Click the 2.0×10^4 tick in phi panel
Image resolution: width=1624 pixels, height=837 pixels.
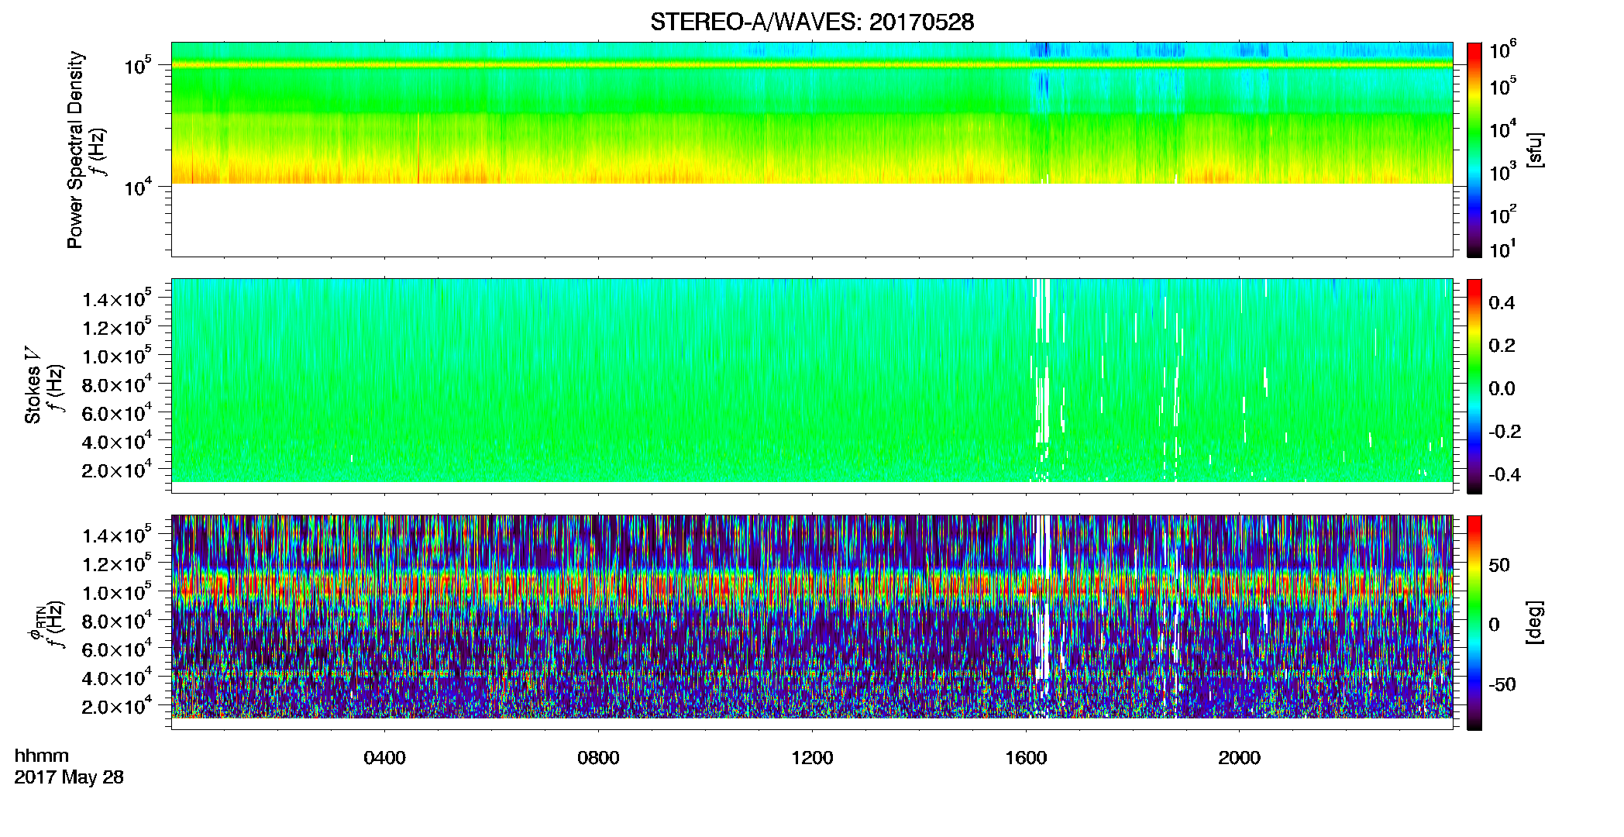(116, 705)
